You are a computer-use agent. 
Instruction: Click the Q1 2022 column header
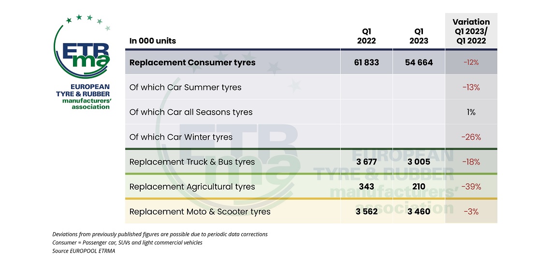point(366,36)
